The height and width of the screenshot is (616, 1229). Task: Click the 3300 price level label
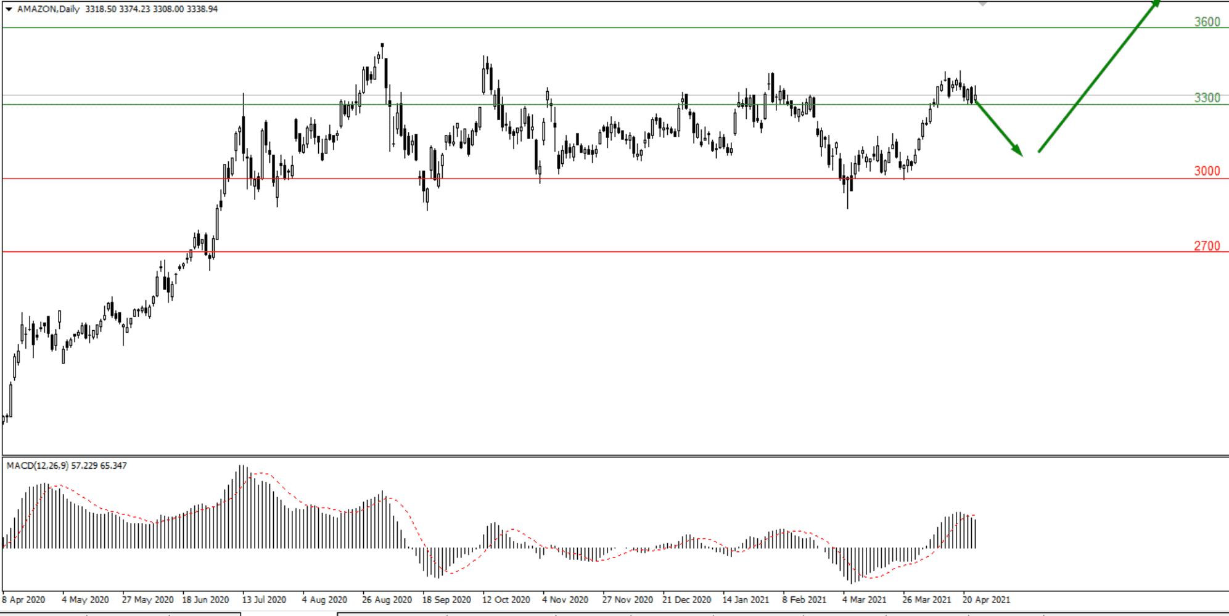point(1207,98)
